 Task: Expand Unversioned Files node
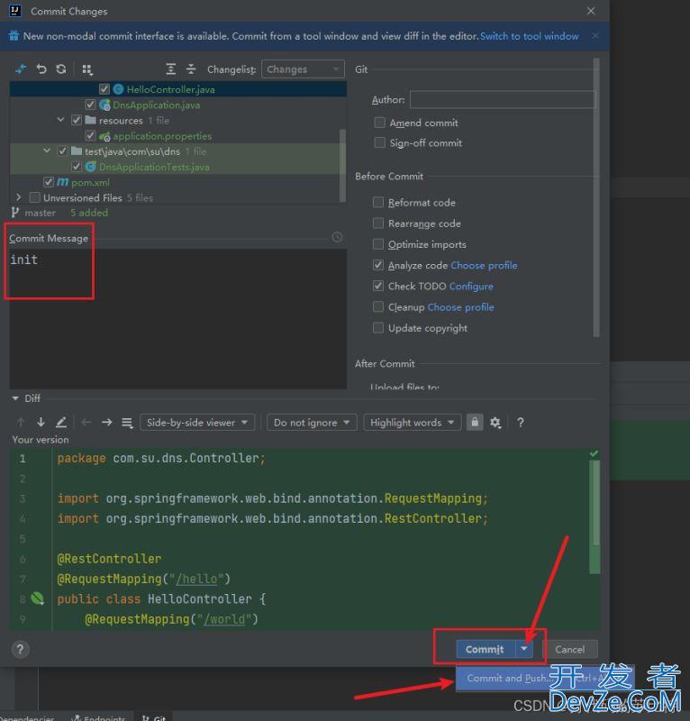[x=18, y=197]
